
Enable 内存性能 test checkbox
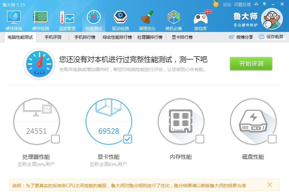click(x=200, y=139)
